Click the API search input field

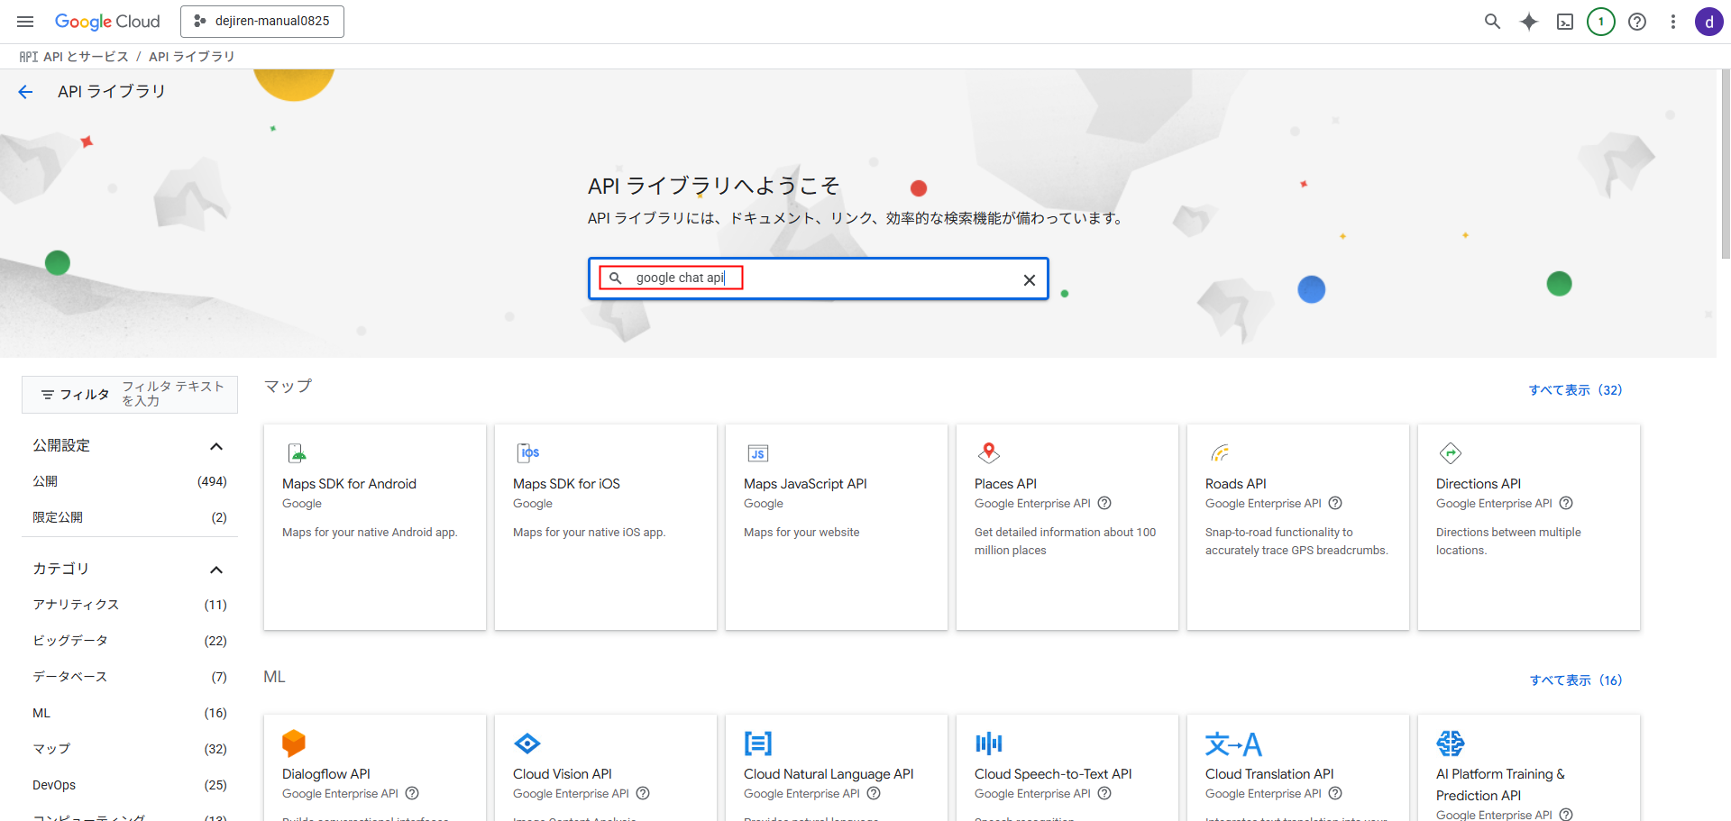(x=856, y=278)
